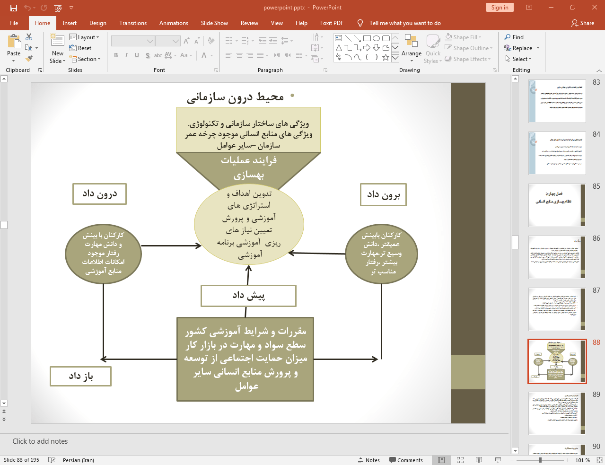Open the Clipboard dialog launcher

[40, 70]
